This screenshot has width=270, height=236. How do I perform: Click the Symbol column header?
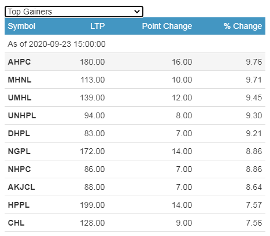click(21, 26)
